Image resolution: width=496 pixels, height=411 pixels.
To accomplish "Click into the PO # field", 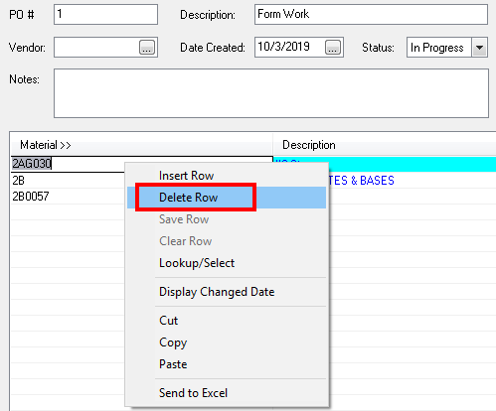I will [105, 14].
